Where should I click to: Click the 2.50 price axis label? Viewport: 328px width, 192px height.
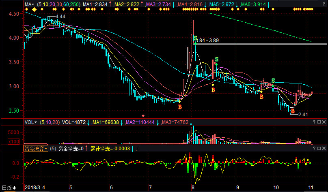pyautogui.click(x=14, y=111)
